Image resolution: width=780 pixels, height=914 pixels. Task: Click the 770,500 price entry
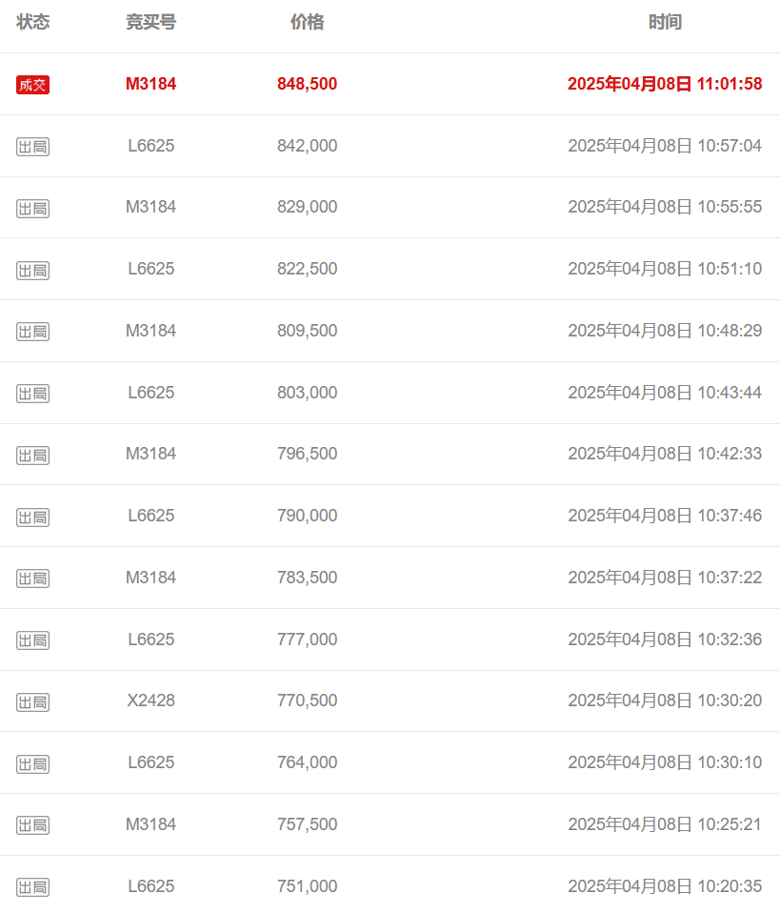[307, 701]
